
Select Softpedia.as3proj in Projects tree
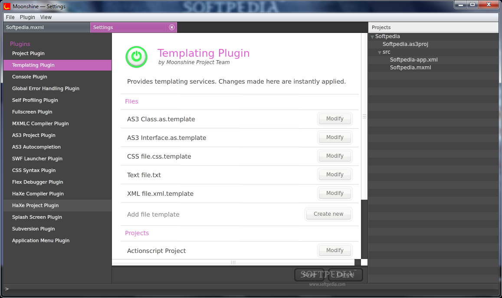pyautogui.click(x=405, y=44)
